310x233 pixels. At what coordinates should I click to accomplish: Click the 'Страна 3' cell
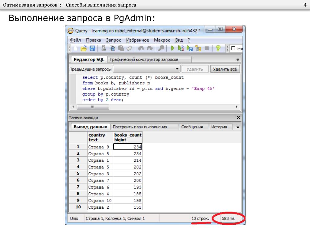100,174
